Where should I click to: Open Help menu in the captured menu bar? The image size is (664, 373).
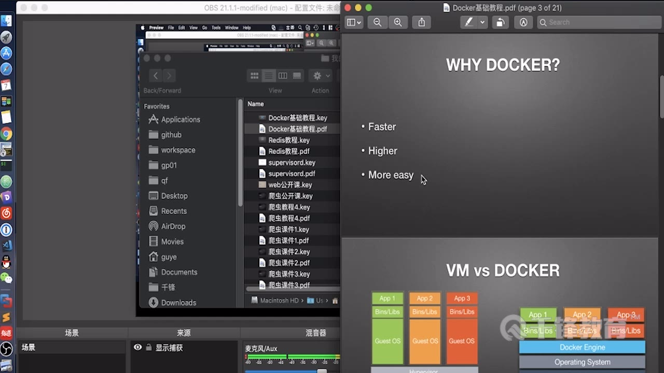247,28
